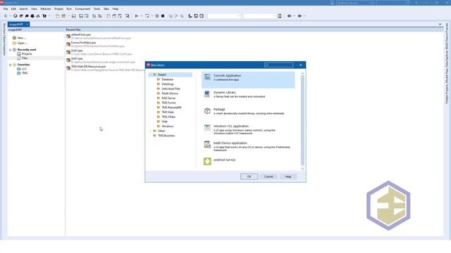Select Projects under Recently used

tap(27, 54)
